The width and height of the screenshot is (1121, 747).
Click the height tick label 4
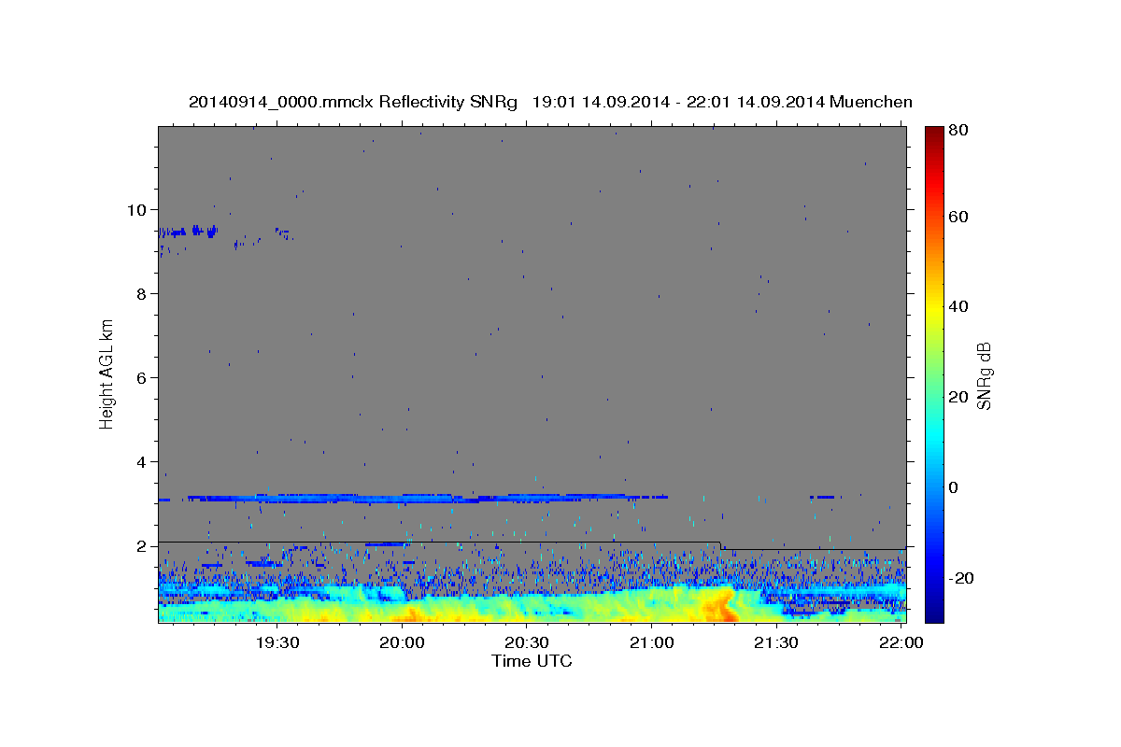click(x=141, y=462)
